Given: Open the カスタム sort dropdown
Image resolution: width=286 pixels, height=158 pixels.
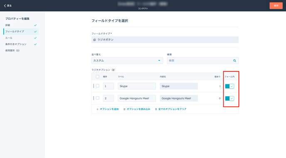Looking at the screenshot, I should tap(127, 61).
